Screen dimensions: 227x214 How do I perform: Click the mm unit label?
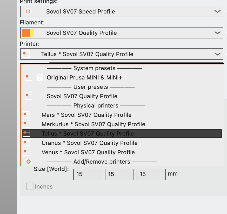point(173,173)
